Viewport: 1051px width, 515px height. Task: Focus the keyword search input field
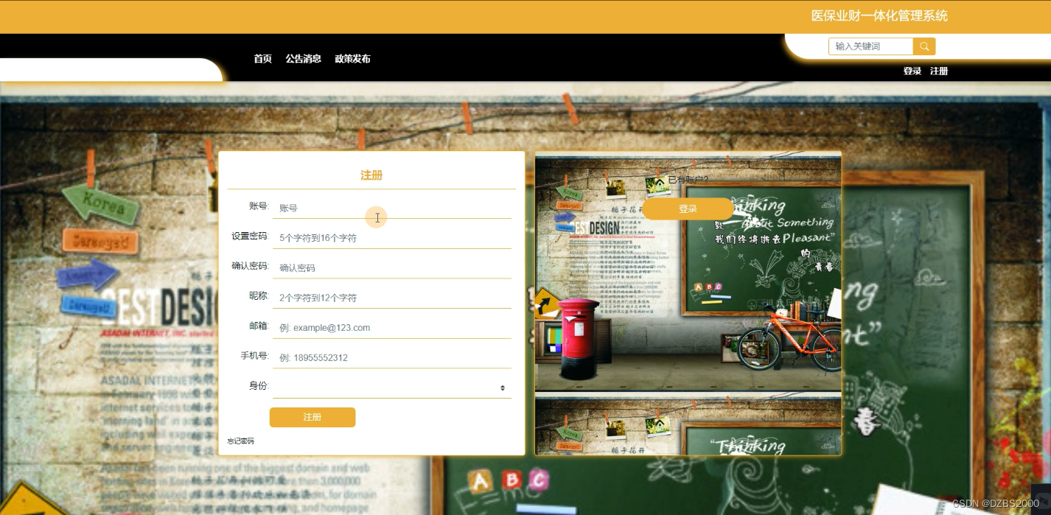[871, 46]
